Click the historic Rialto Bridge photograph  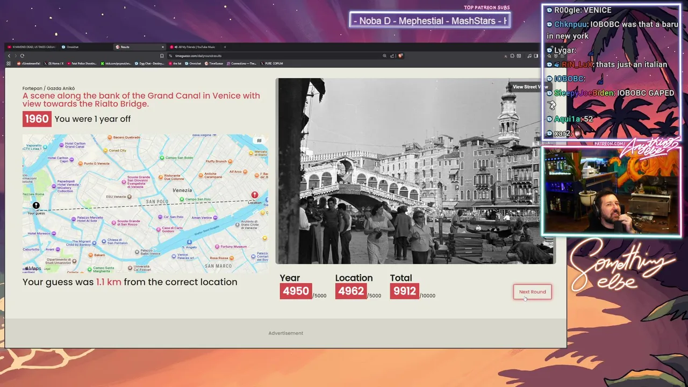tap(415, 171)
